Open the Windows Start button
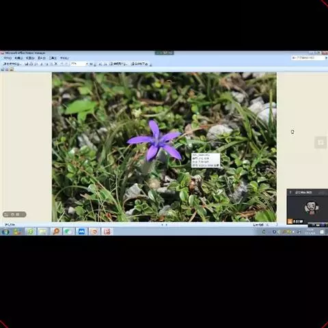The width and height of the screenshot is (328, 328). point(5,232)
